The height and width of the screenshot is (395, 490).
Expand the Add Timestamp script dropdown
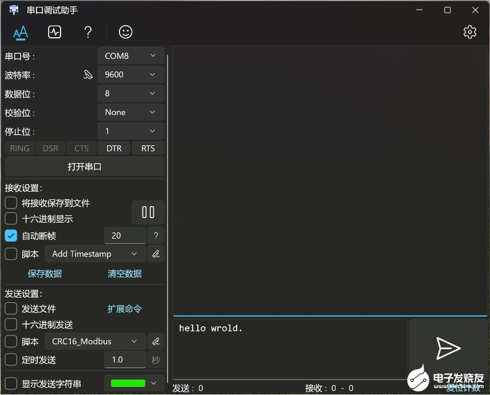95,254
